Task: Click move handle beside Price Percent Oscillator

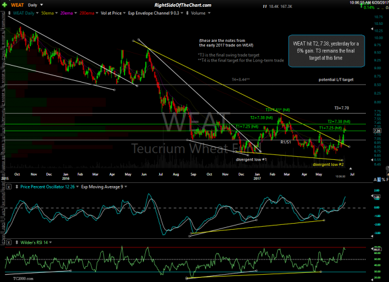Action: [x=17, y=187]
